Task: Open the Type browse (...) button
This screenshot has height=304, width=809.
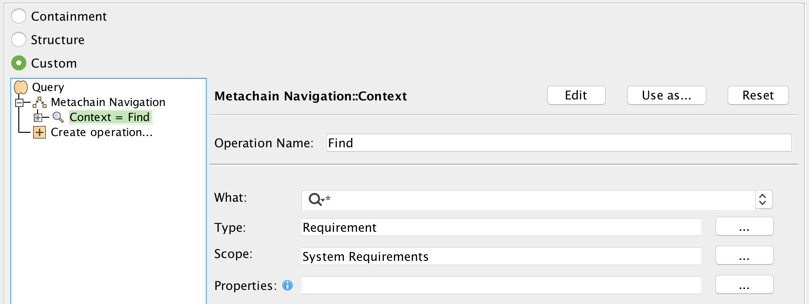Action: (x=744, y=227)
